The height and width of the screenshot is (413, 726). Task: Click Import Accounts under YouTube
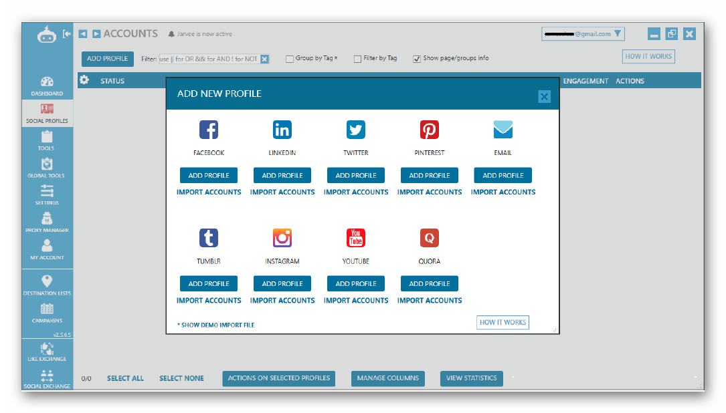tap(356, 300)
